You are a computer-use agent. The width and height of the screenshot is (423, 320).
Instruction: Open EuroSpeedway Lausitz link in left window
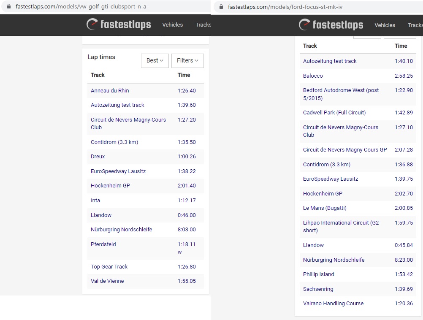pos(118,171)
